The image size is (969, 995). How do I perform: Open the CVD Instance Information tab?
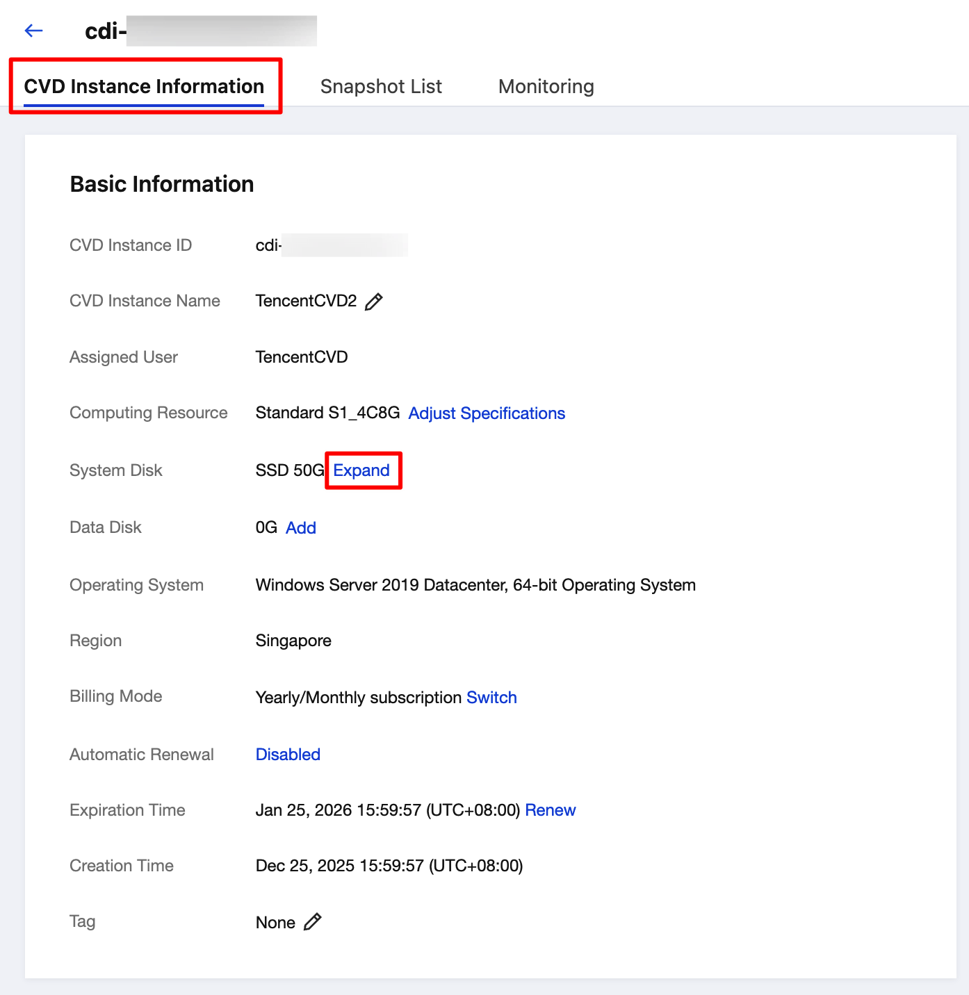(144, 86)
